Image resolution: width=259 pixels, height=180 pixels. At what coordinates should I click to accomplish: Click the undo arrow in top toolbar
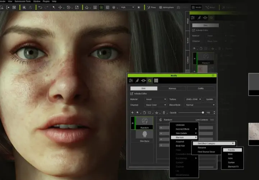(40, 8)
